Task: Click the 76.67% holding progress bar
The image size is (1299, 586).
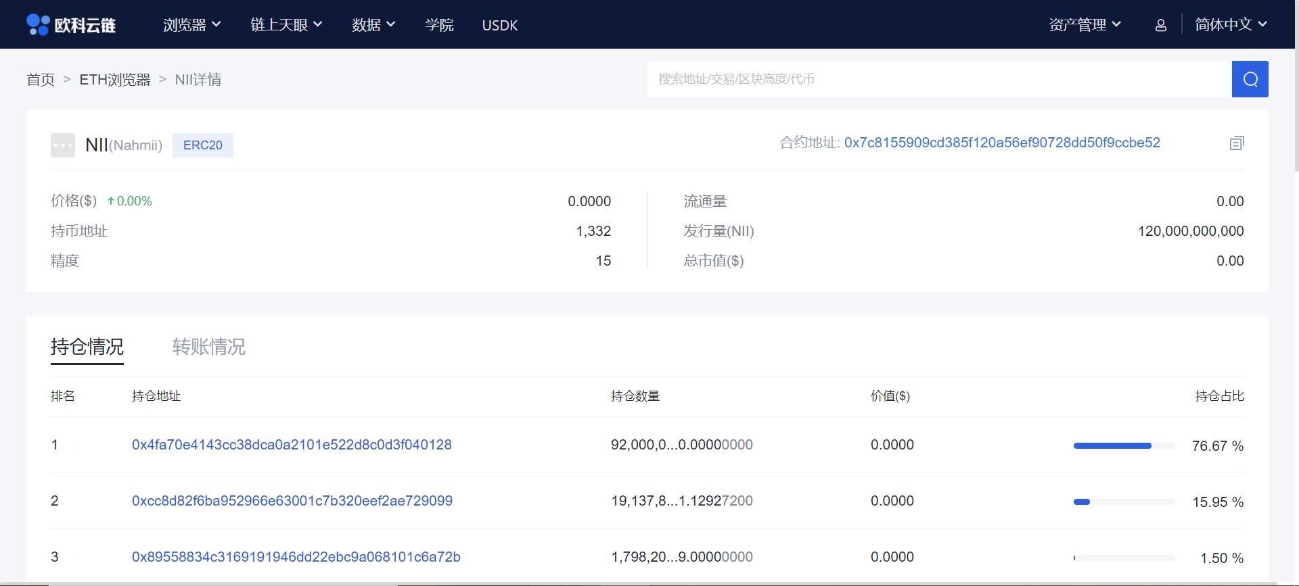Action: pos(1124,446)
